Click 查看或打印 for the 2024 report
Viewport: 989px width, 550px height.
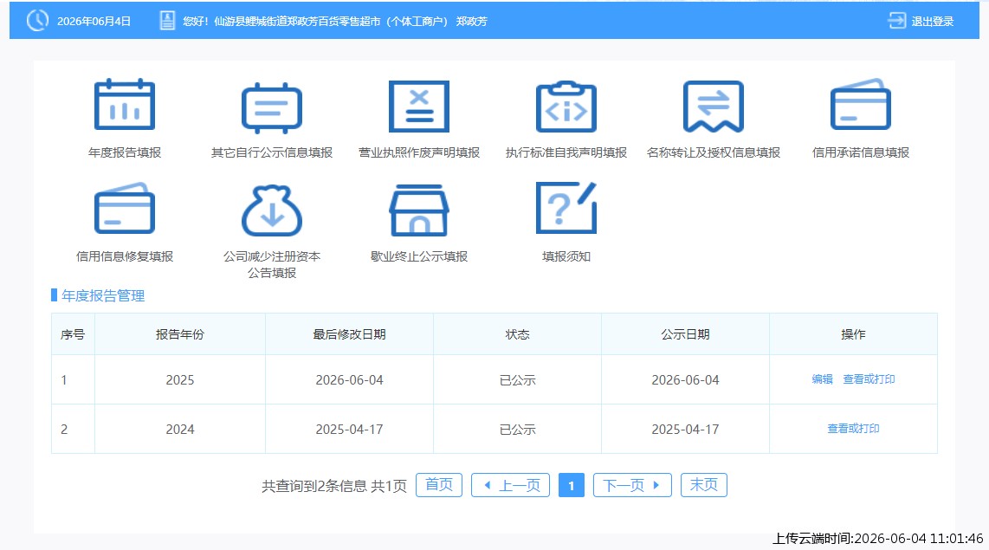click(x=853, y=428)
